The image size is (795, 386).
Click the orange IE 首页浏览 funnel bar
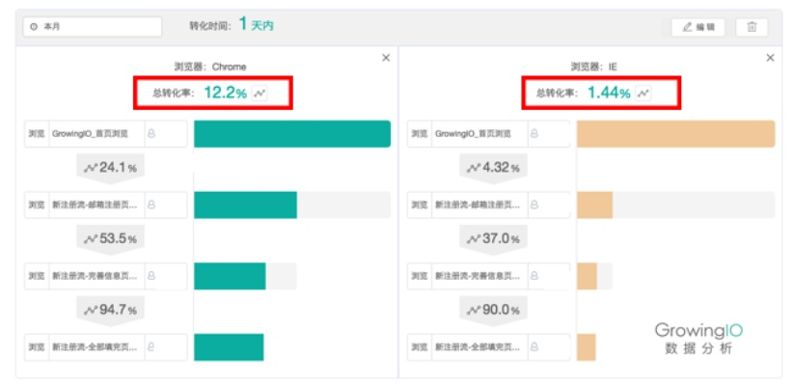tap(675, 134)
